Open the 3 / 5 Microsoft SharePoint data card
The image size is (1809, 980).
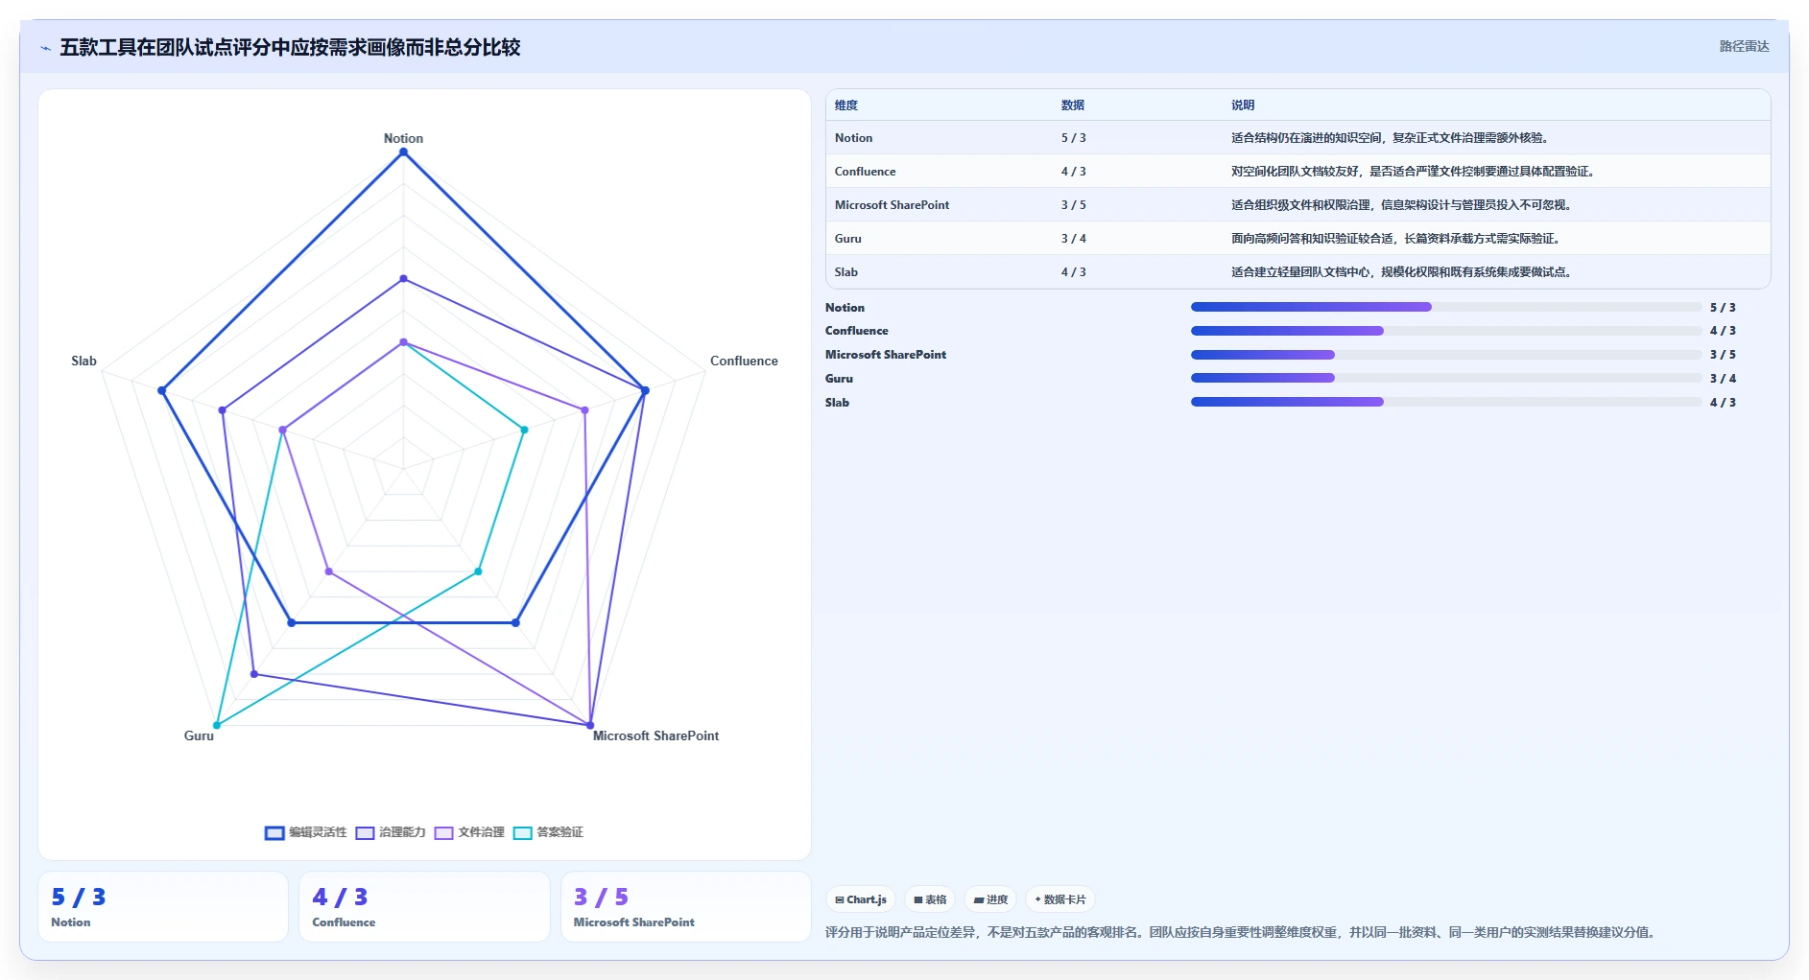pos(686,906)
